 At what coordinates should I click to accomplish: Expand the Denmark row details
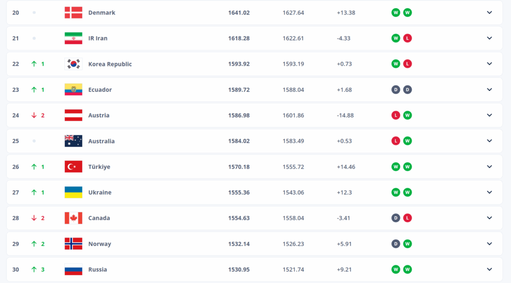(489, 12)
